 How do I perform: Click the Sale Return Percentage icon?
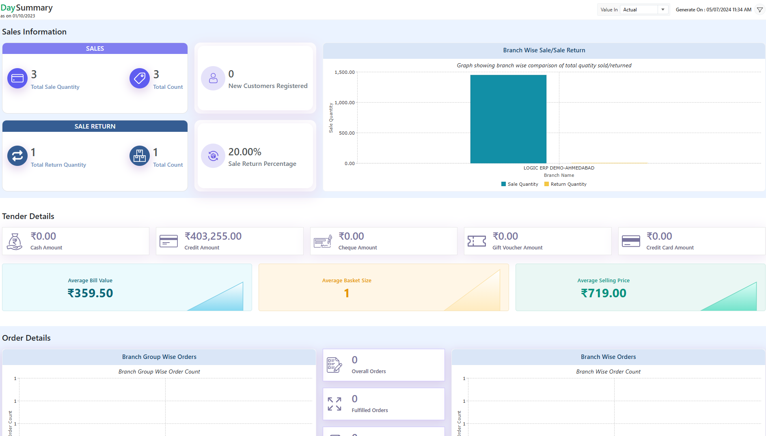tap(213, 156)
